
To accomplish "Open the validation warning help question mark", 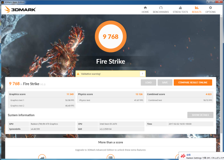I will (142, 74).
